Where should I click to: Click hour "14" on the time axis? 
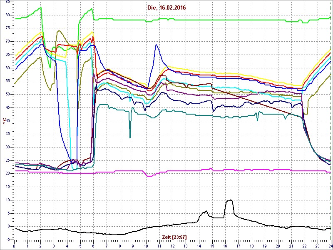point(199,246)
